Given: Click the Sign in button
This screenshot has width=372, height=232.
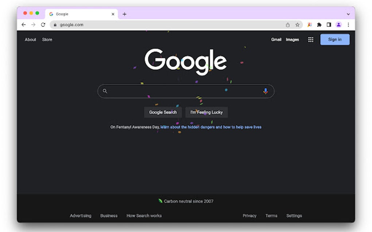Looking at the screenshot, I should pos(334,39).
